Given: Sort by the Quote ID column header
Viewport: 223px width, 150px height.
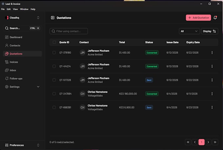Looking at the screenshot, I should point(64,42).
